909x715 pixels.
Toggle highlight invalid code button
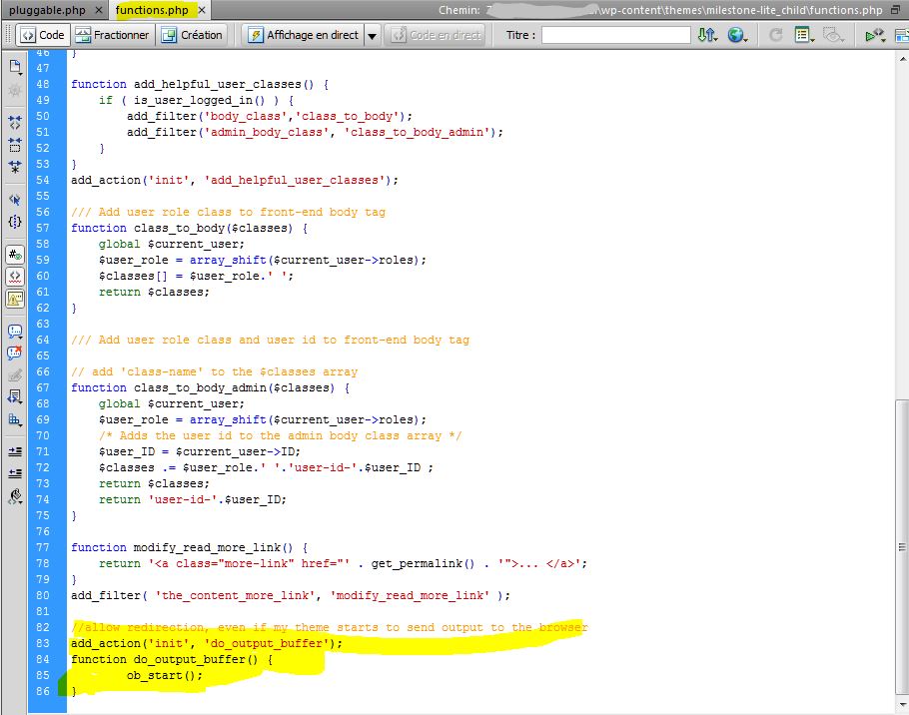tap(15, 276)
